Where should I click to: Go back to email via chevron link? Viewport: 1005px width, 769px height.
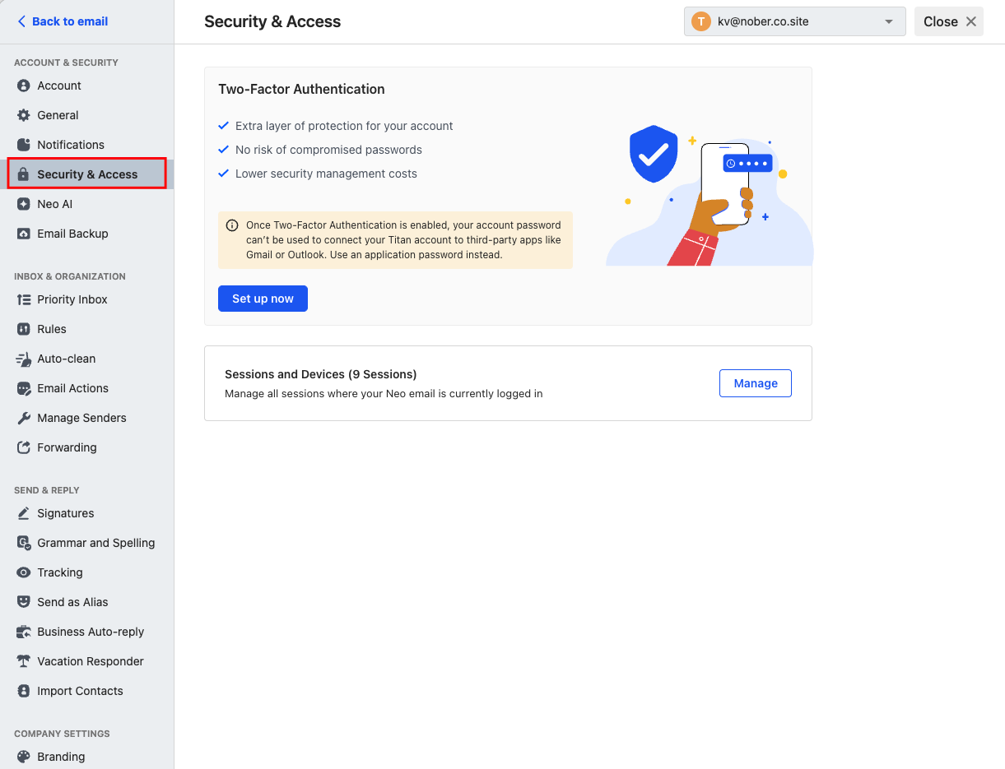pos(63,21)
